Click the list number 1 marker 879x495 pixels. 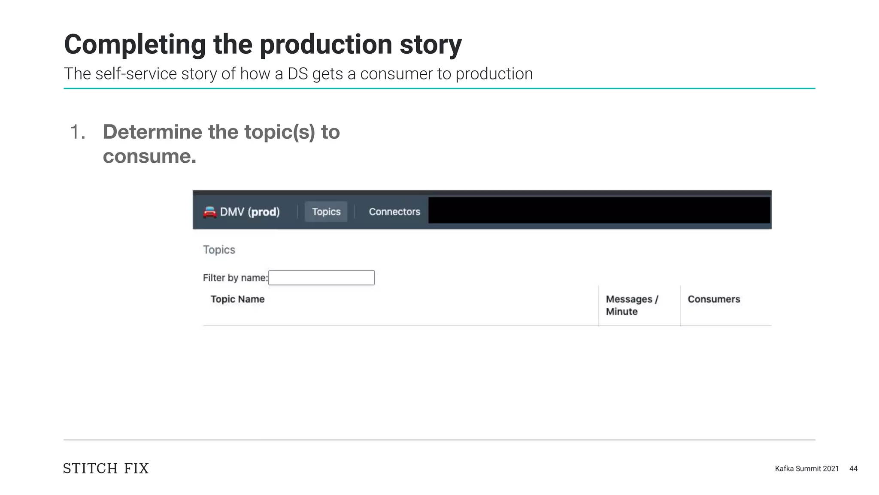77,132
